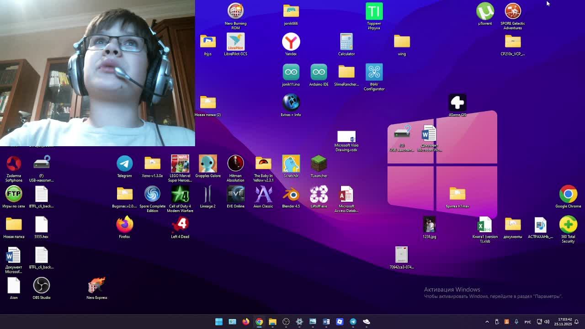
Task: Open the 'Новая папка (2)' folder
Action: [207, 103]
